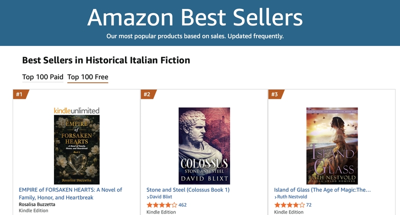
Task: Open Island of Glass title link
Action: 322,190
